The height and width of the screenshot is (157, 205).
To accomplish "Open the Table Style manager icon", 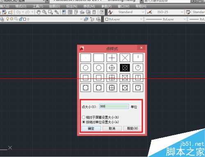I will click(x=189, y=12).
